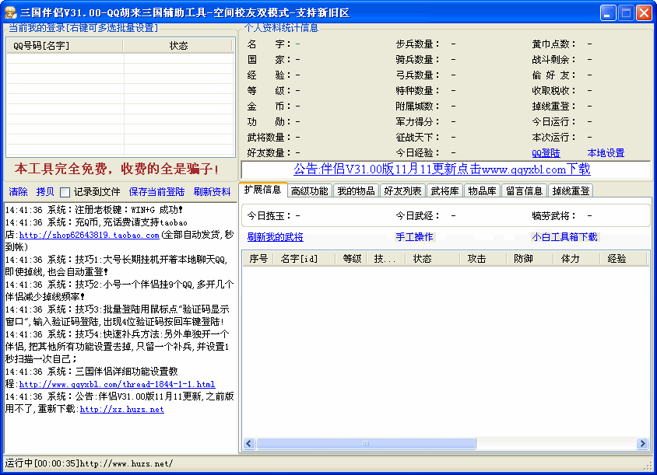The image size is (657, 475).
Task: Click the 刷新资料 button
Action: tap(212, 192)
